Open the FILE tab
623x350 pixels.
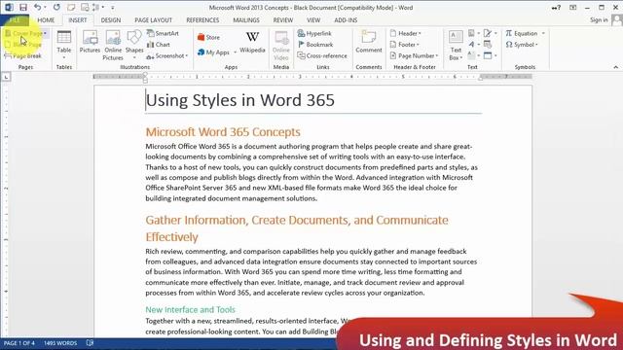pyautogui.click(x=15, y=20)
